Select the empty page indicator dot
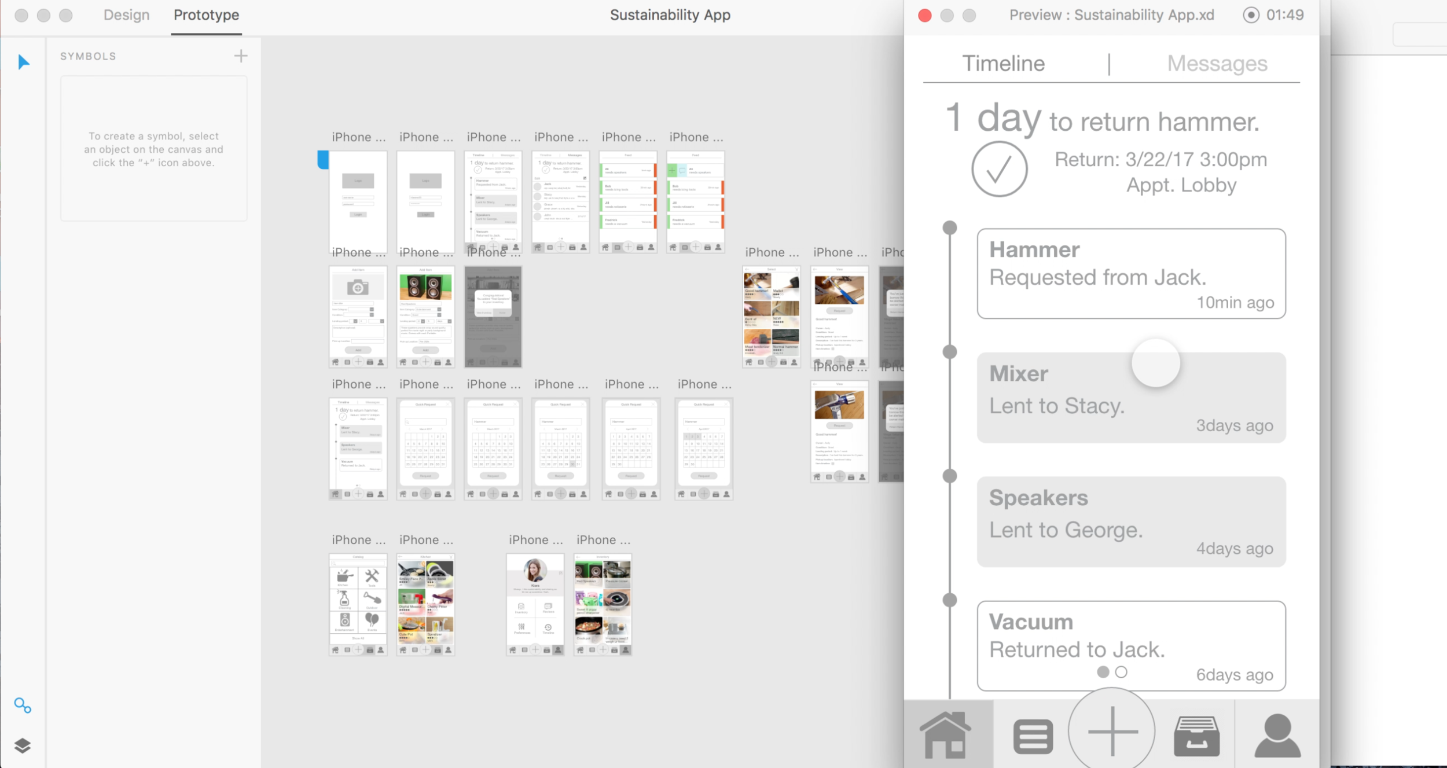The height and width of the screenshot is (768, 1447). 1121,672
